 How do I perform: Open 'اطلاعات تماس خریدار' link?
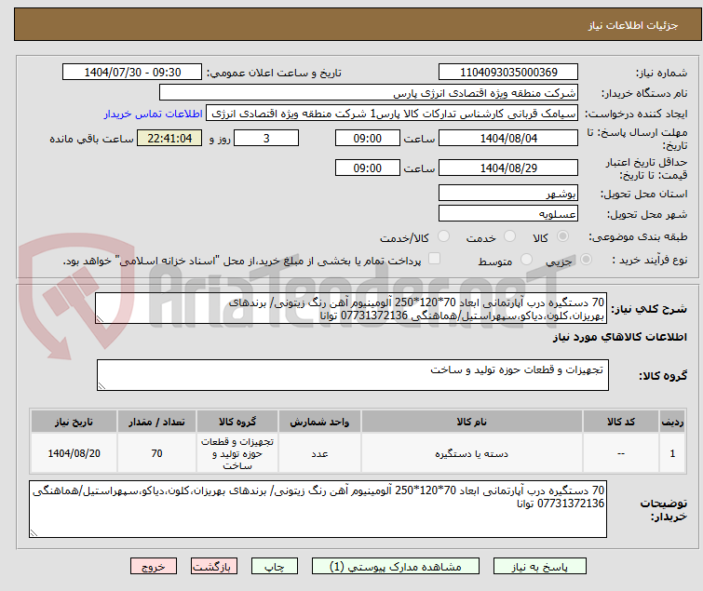(x=154, y=114)
